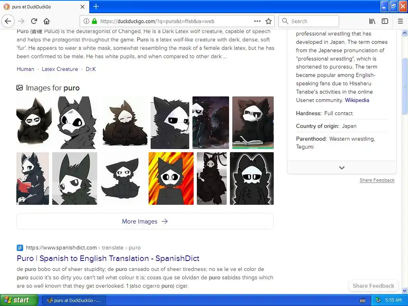
Task: Focus the browser Search field
Action: (x=309, y=21)
